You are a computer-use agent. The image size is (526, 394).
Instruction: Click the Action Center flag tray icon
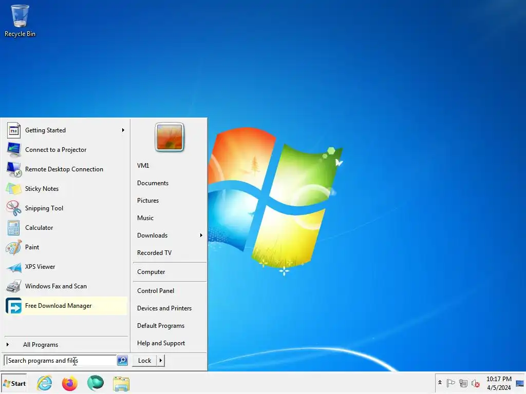click(x=451, y=383)
